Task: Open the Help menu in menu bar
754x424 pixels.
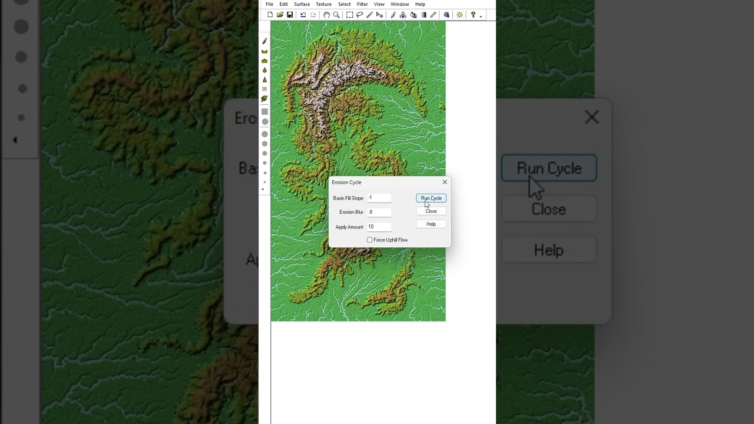Action: [x=420, y=4]
